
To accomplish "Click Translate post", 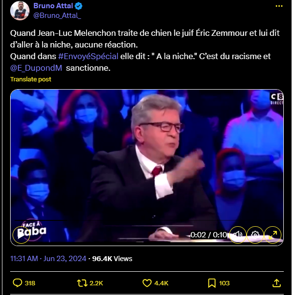I will pos(30,79).
